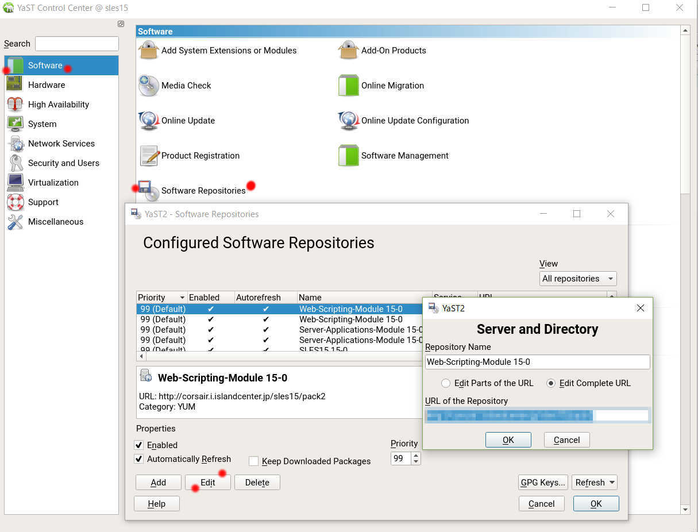
Task: Click the Name column header
Action: pyautogui.click(x=364, y=298)
